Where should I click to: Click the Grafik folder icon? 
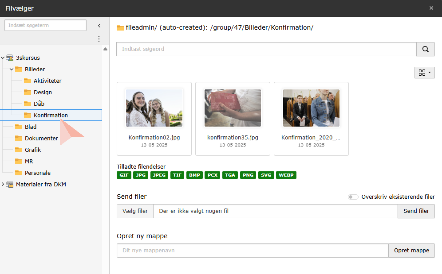(x=19, y=150)
